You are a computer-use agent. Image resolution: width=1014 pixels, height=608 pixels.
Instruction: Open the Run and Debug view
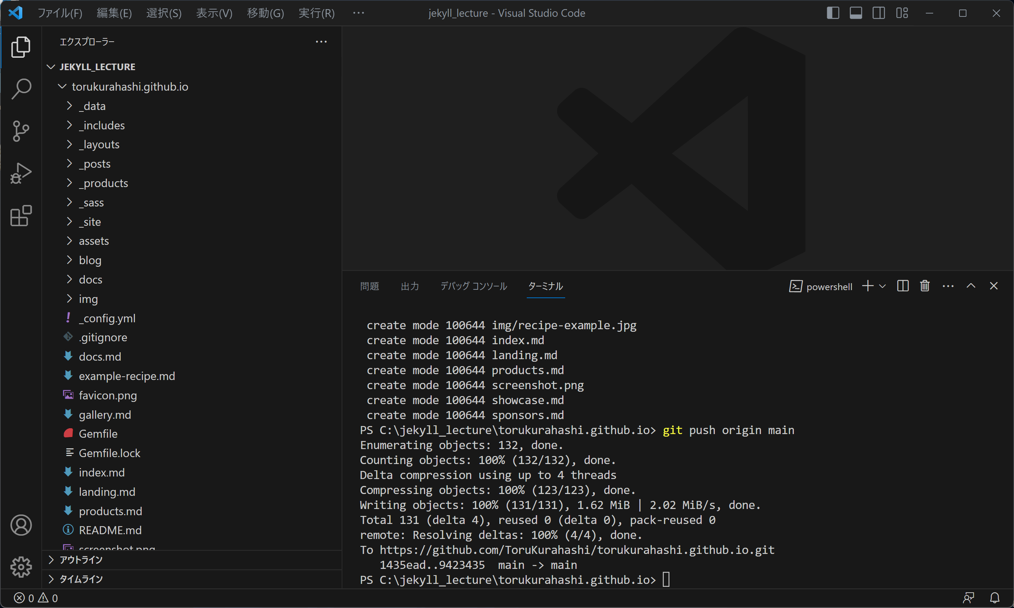[21, 173]
